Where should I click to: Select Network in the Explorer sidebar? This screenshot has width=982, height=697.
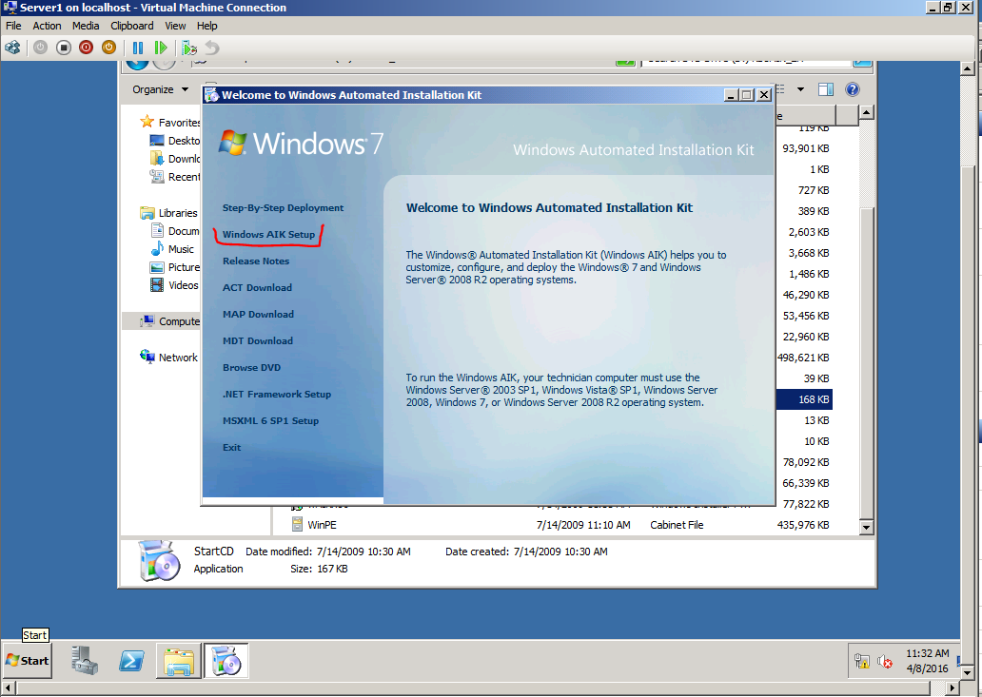(169, 358)
